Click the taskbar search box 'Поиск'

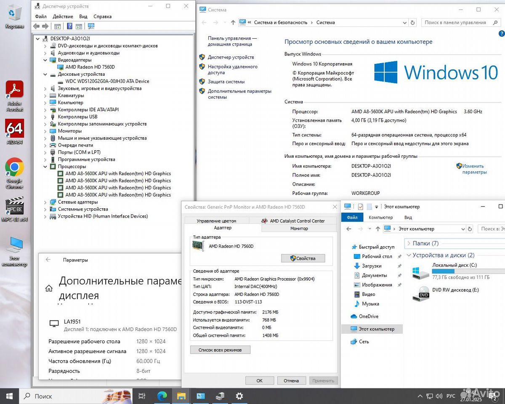(77, 396)
